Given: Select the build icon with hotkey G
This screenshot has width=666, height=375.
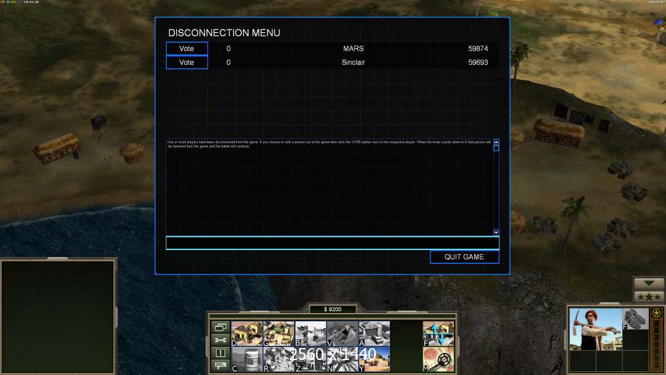Looking at the screenshot, I should coord(279,333).
